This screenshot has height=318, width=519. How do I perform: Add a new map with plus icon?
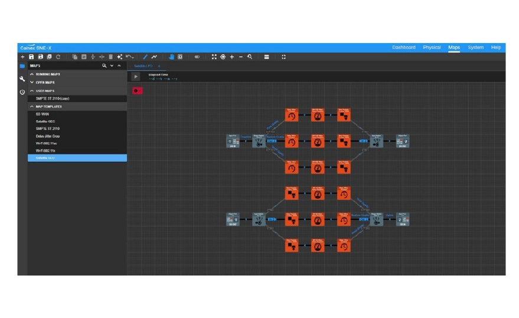point(22,57)
